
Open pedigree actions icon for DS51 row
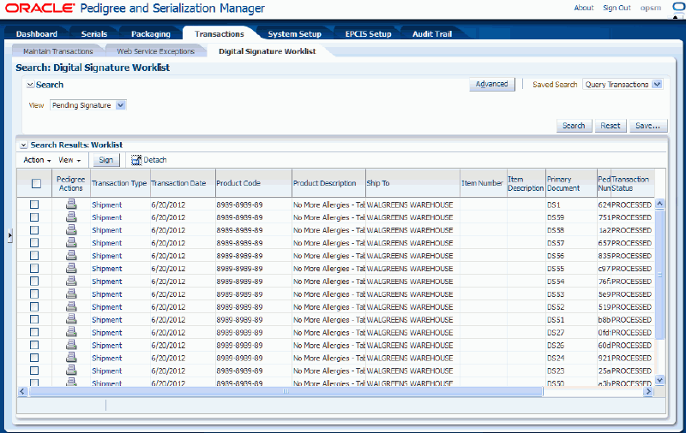click(71, 318)
